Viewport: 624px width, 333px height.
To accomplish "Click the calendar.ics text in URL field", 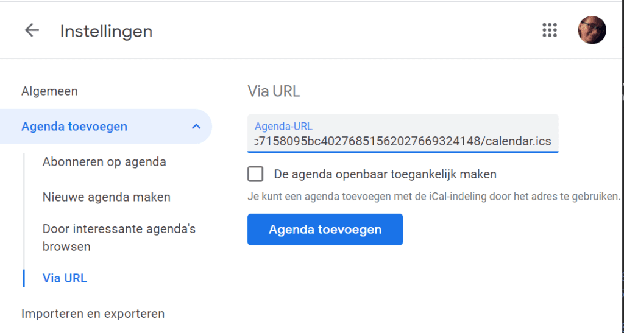I will point(519,141).
